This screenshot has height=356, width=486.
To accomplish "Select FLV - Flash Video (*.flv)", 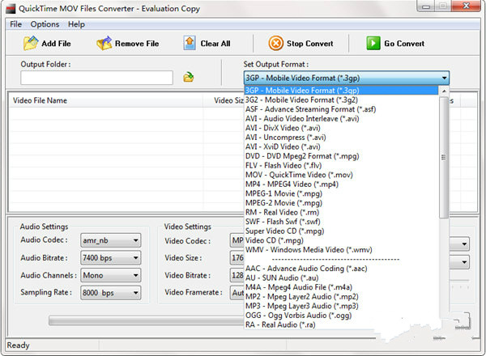I will pyautogui.click(x=341, y=165).
